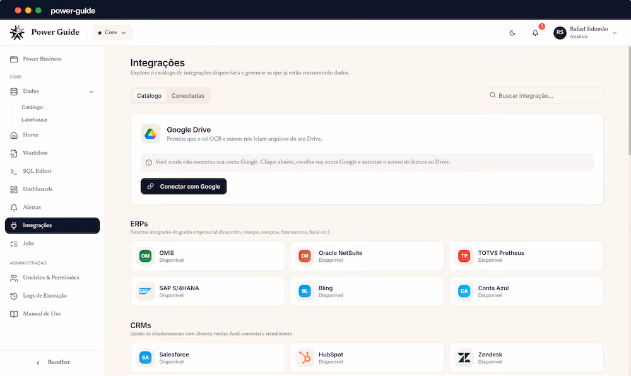
Task: Click the ERPs section heading
Action: tap(139, 224)
